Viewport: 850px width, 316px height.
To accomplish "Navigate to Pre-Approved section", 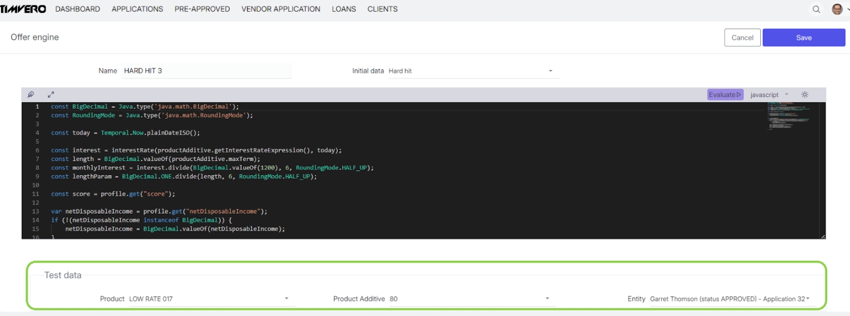I will 202,9.
